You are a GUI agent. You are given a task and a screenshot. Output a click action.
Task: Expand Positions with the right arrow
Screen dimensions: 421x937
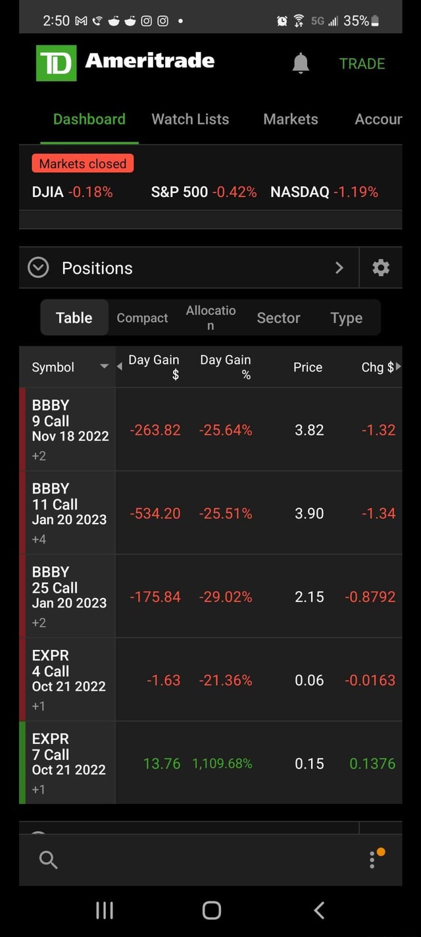[339, 267]
